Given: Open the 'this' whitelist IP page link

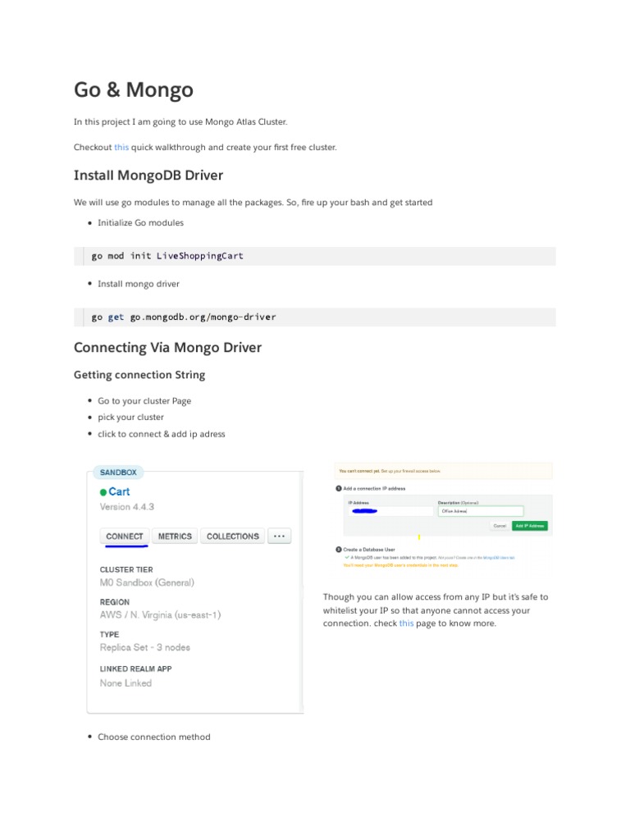Looking at the screenshot, I should [406, 623].
